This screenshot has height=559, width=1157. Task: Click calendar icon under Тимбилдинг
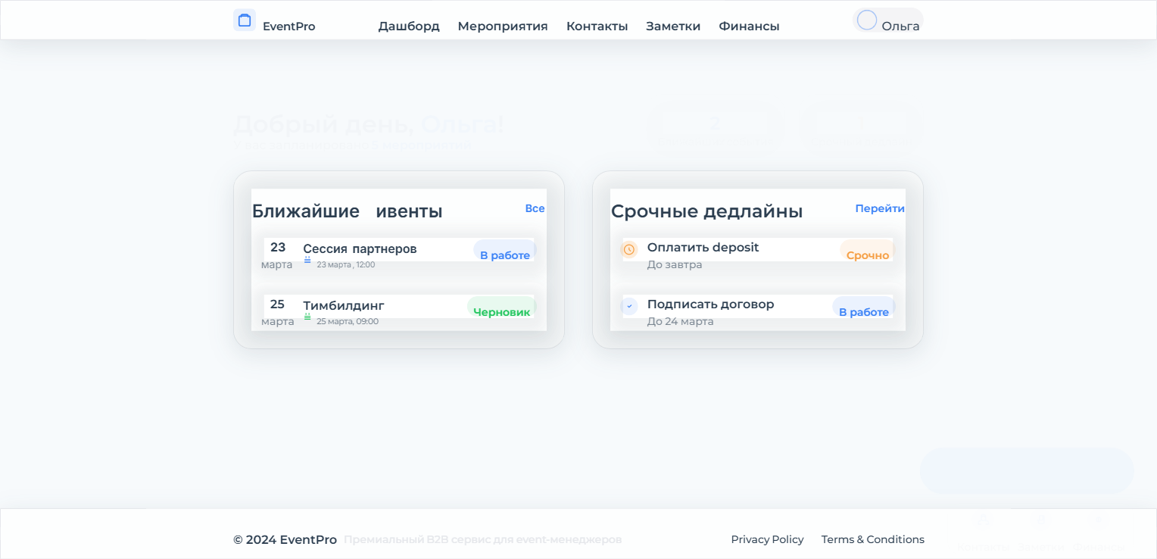click(307, 317)
